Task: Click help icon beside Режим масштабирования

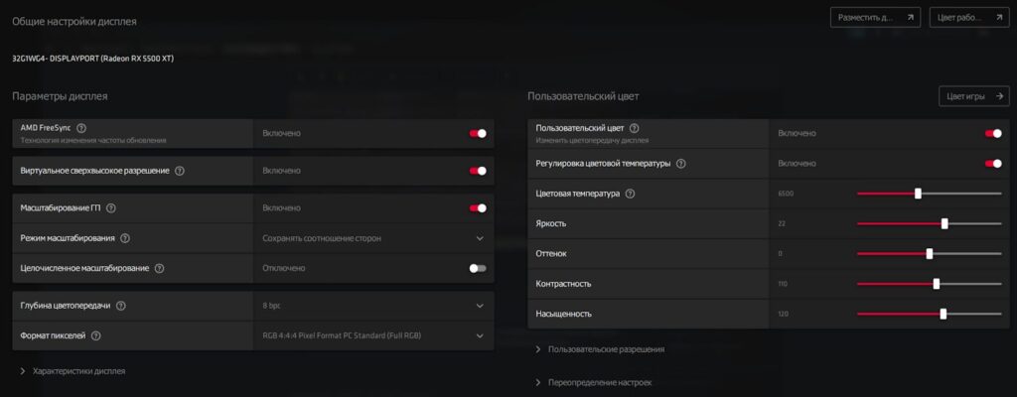Action: tap(125, 238)
